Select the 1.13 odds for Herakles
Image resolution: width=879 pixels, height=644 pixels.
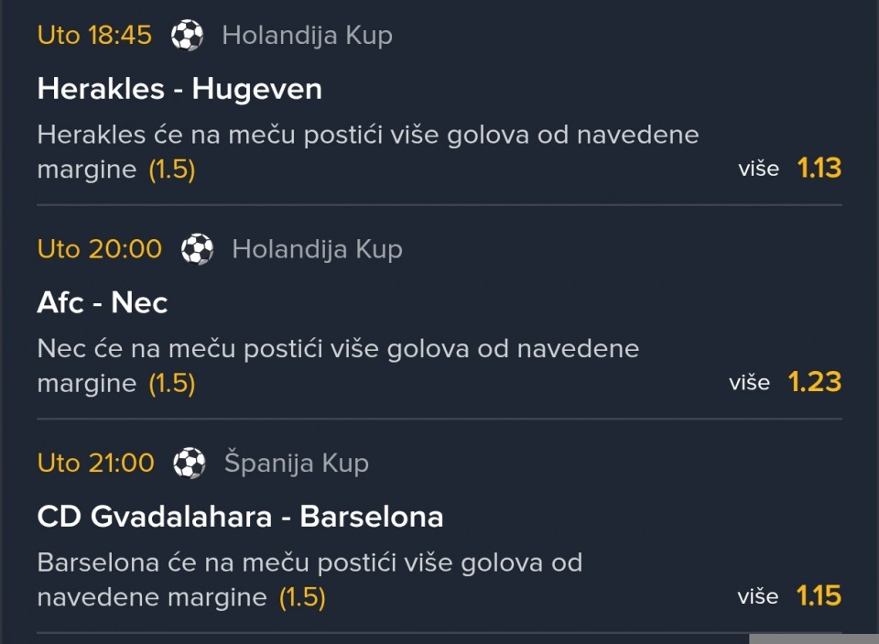(x=819, y=169)
